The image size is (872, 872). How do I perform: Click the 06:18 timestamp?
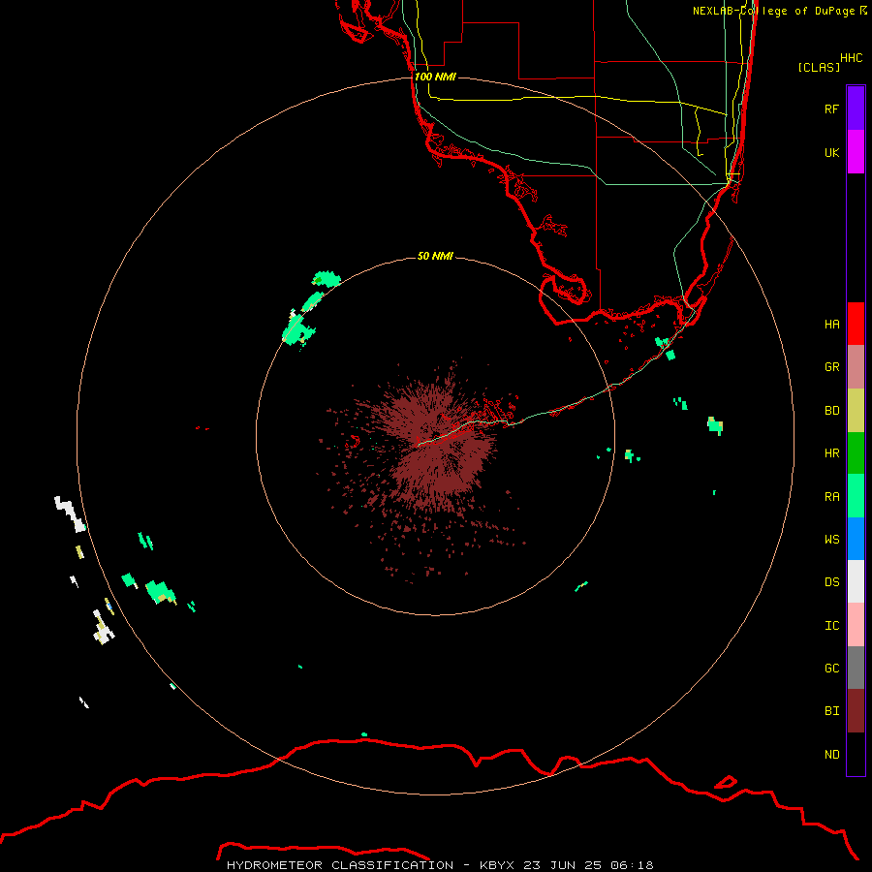tap(631, 865)
